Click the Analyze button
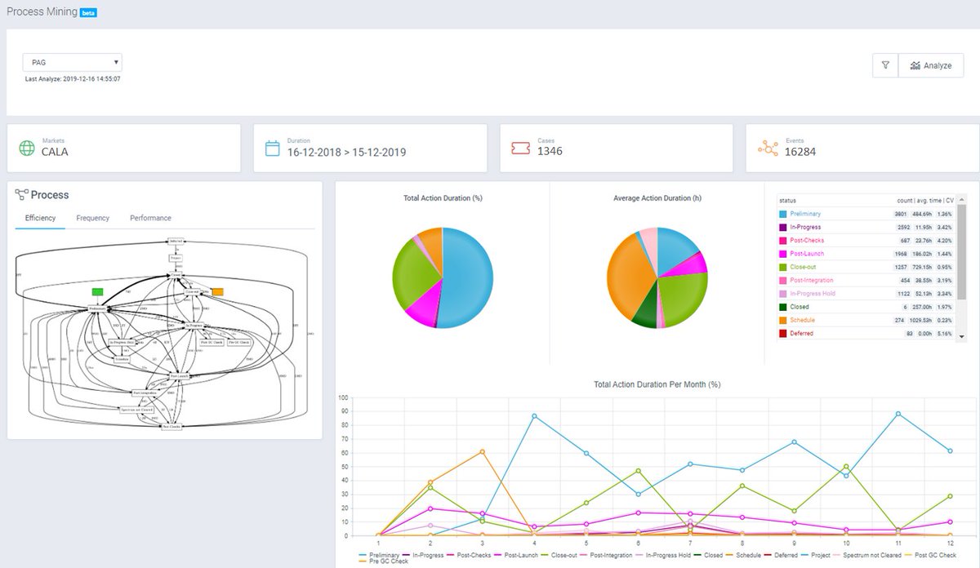The height and width of the screenshot is (568, 980). [931, 65]
